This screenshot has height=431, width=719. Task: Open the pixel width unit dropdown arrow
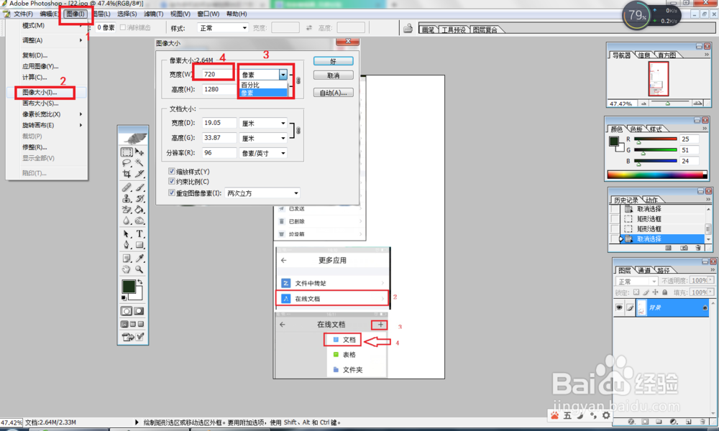pyautogui.click(x=283, y=74)
